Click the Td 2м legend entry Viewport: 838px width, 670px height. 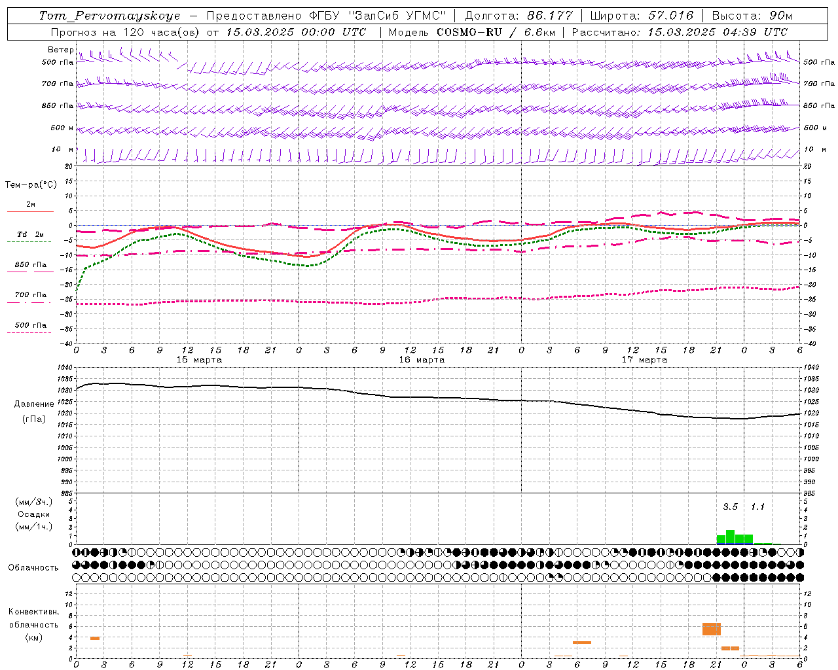[30, 234]
